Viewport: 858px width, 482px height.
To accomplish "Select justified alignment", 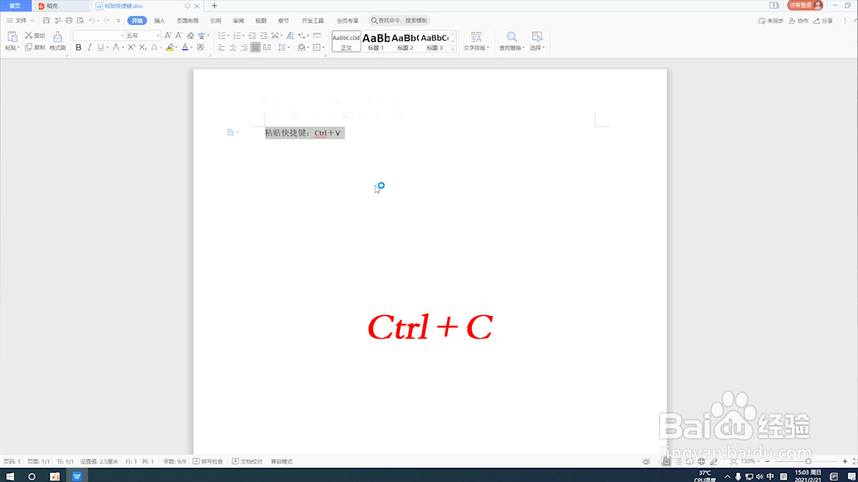I will tap(255, 47).
